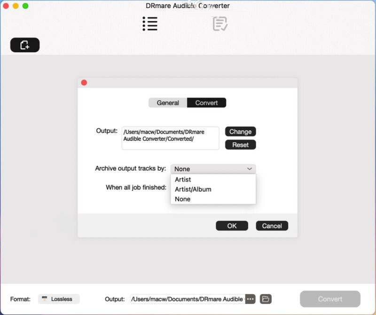
Task: Click the grayed Convert button at bottom
Action: [330, 299]
